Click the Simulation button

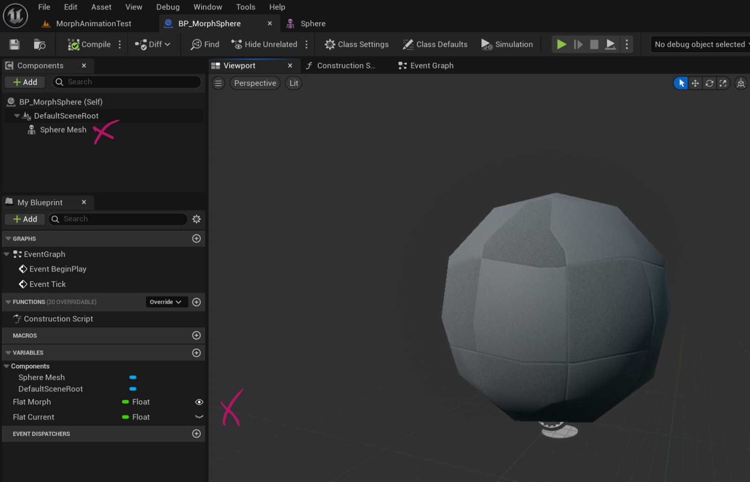tap(507, 44)
